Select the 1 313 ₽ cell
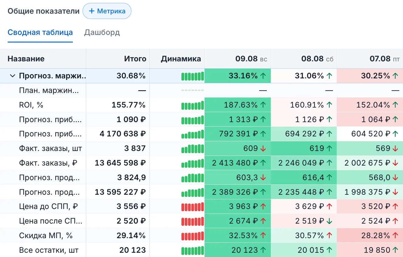The width and height of the screenshot is (403, 257). click(x=238, y=120)
